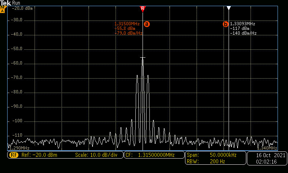
Task: Click marker a frequency 1.31500MHz
Action: pos(127,24)
